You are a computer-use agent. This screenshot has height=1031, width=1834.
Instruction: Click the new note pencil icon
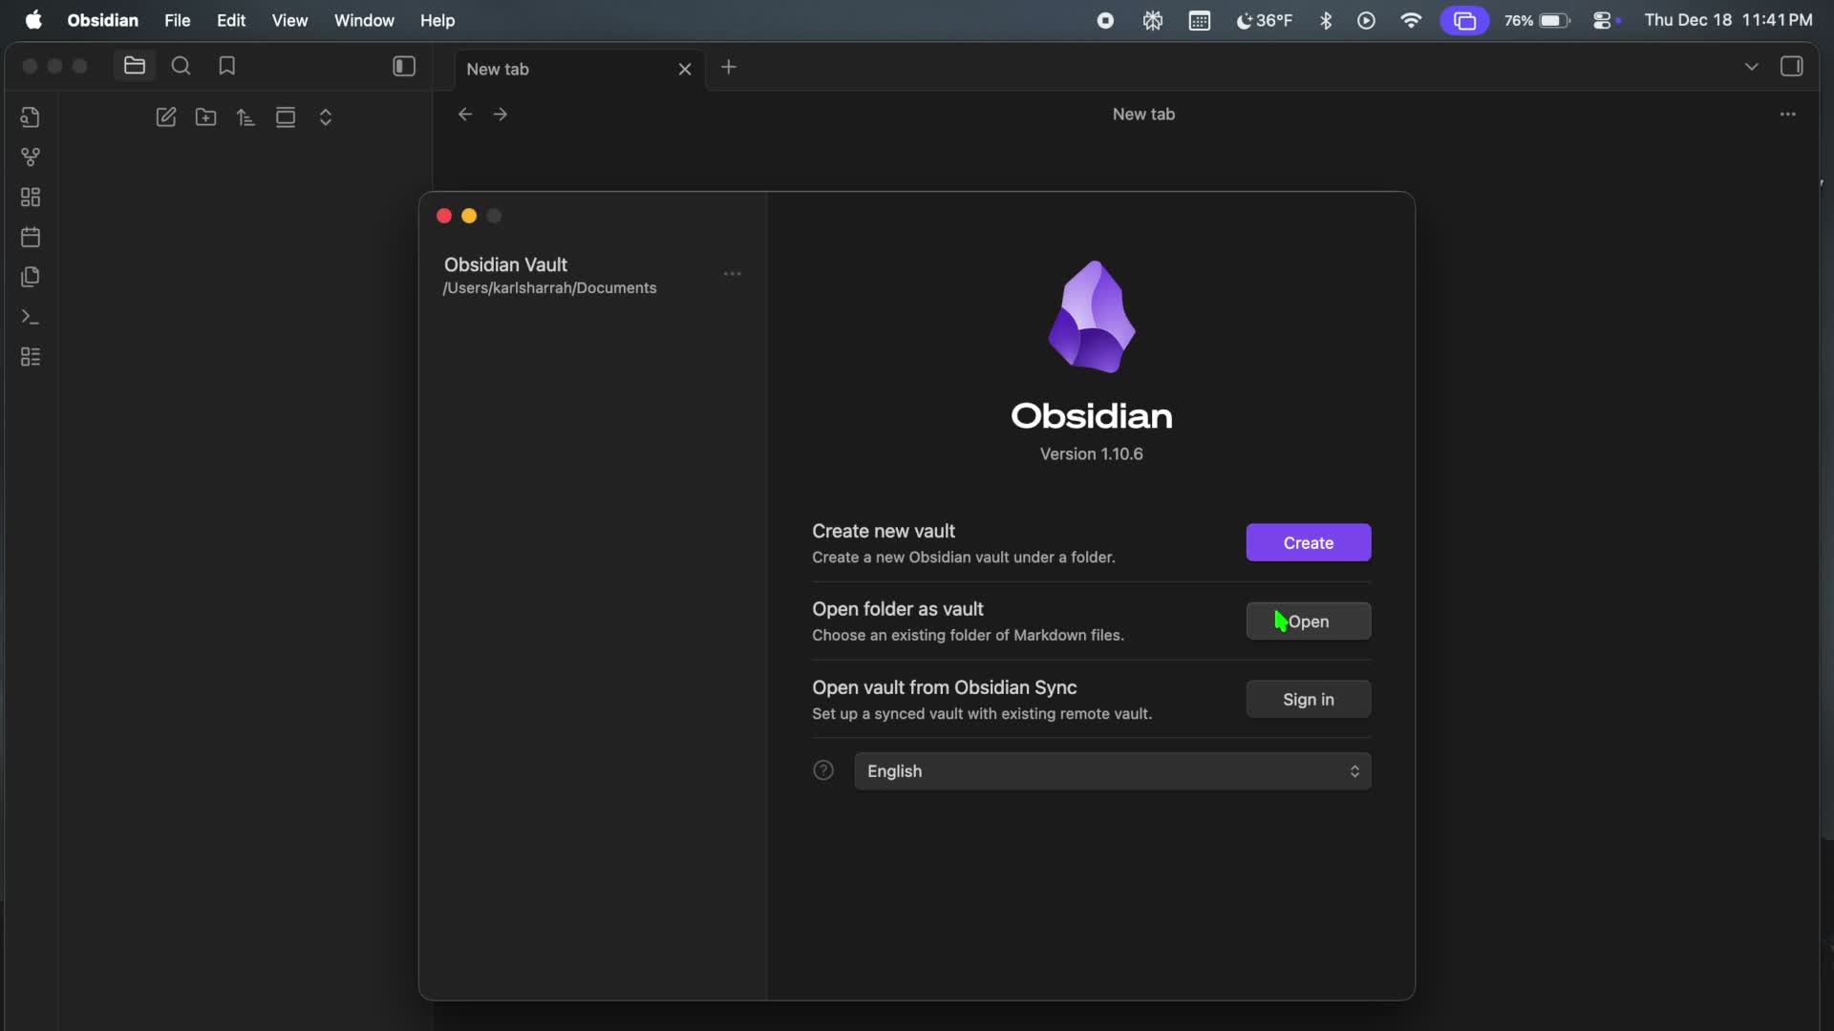pos(166,117)
